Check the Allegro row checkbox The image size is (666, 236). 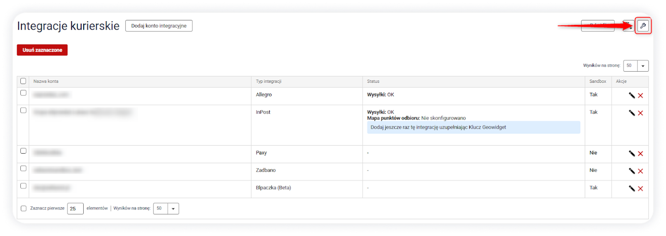23,93
